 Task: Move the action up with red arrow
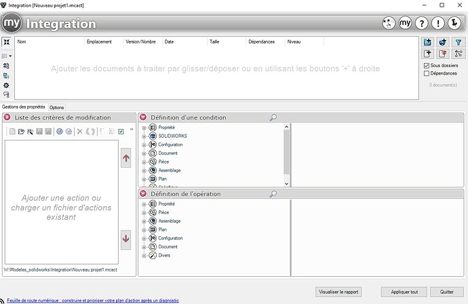125,159
